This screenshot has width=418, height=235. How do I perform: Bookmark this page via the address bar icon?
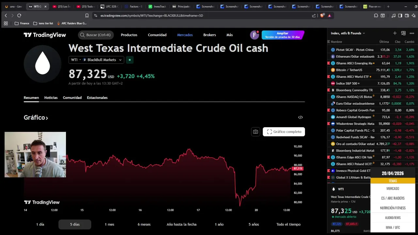click(87, 15)
